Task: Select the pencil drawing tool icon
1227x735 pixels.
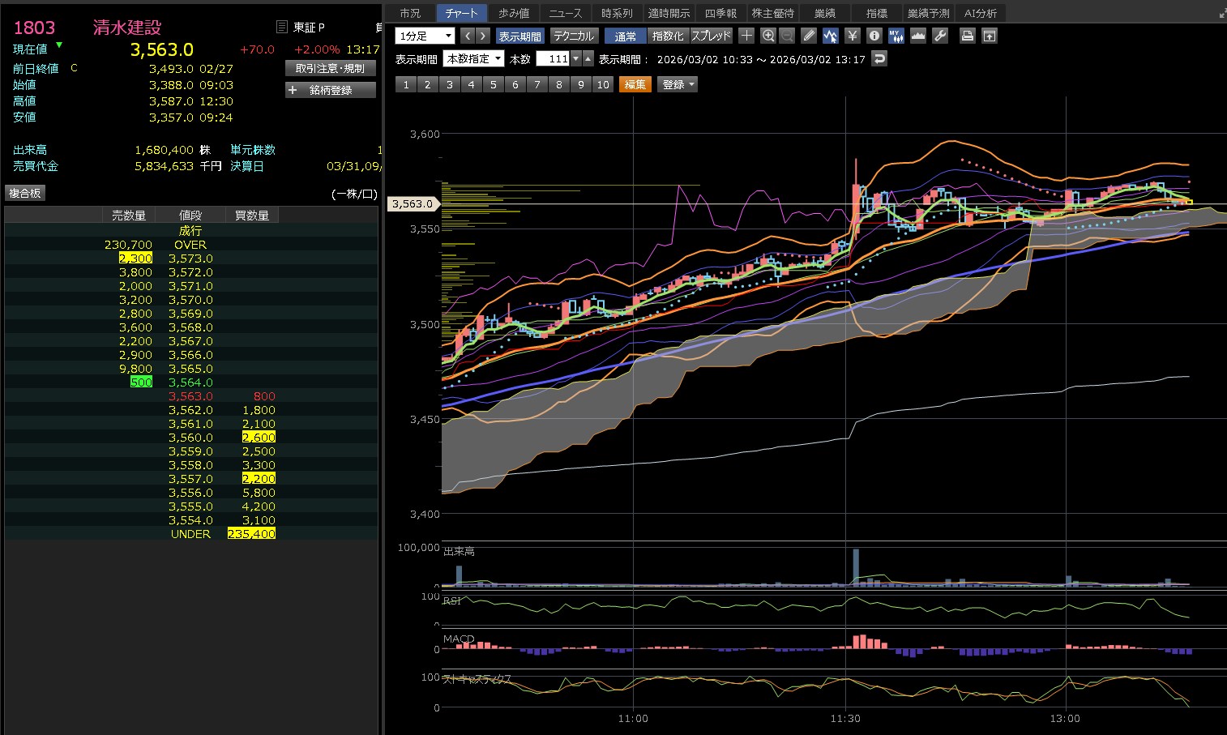Action: pyautogui.click(x=809, y=36)
